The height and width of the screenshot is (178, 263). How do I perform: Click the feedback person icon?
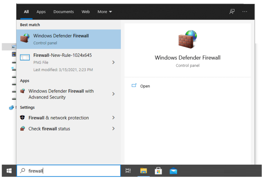coord(232,12)
